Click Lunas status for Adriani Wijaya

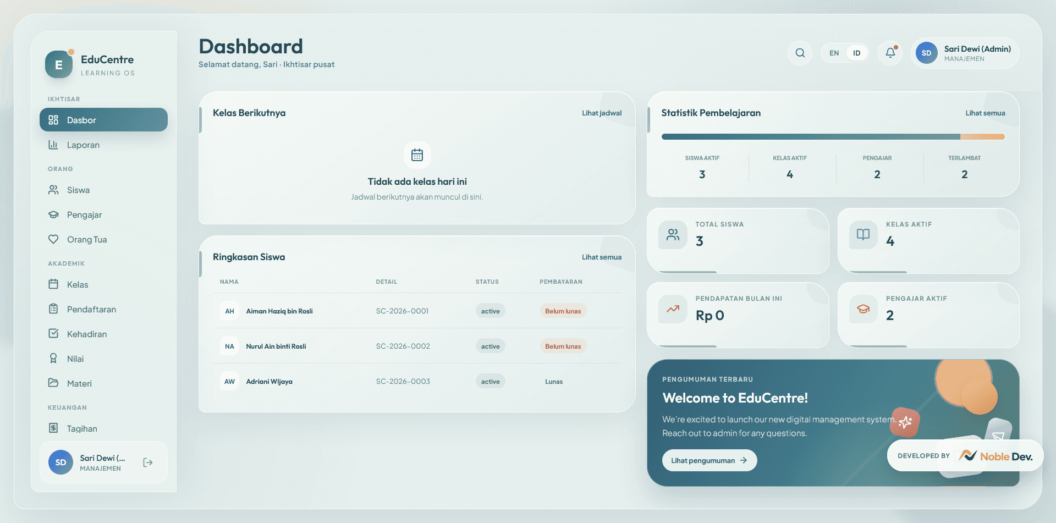point(554,381)
